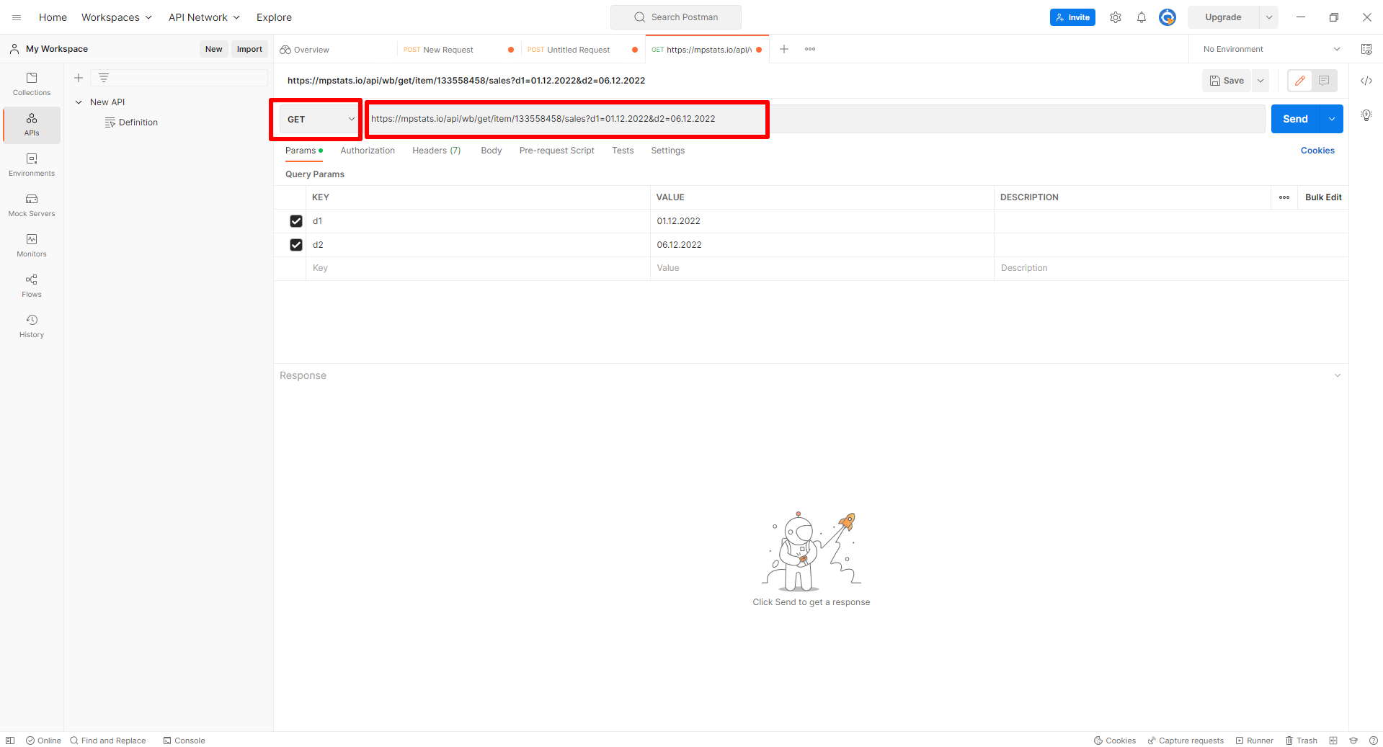1383x747 pixels.
Task: Open Mock Servers in the sidebar
Action: (x=32, y=205)
